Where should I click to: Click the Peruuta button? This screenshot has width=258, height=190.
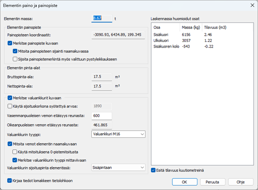pyautogui.click(x=213, y=182)
